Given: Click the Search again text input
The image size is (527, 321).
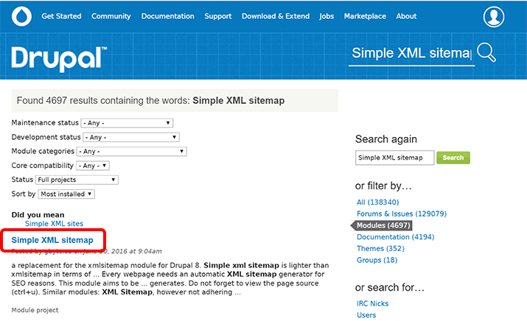Looking at the screenshot, I should pos(394,158).
